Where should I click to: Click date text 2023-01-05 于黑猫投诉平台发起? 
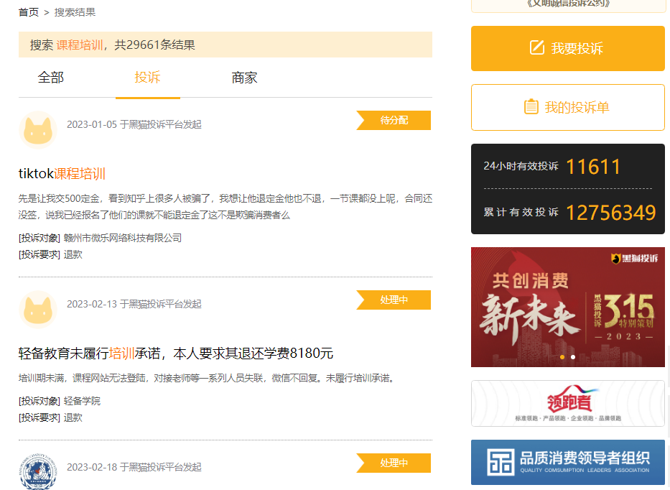point(134,124)
